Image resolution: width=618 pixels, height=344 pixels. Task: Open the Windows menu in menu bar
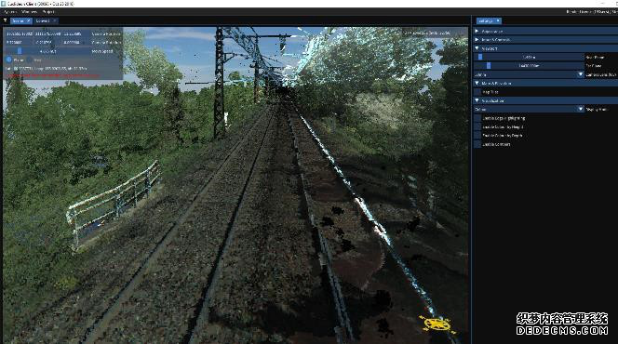tap(29, 12)
